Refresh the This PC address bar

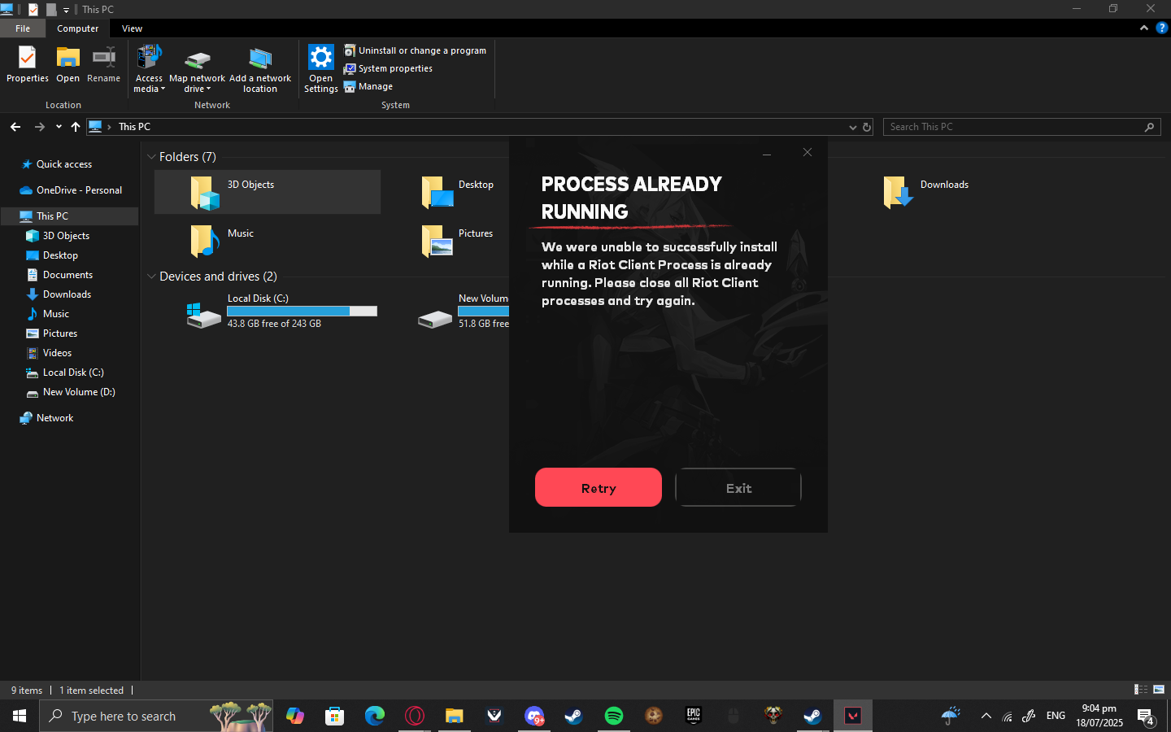867,127
